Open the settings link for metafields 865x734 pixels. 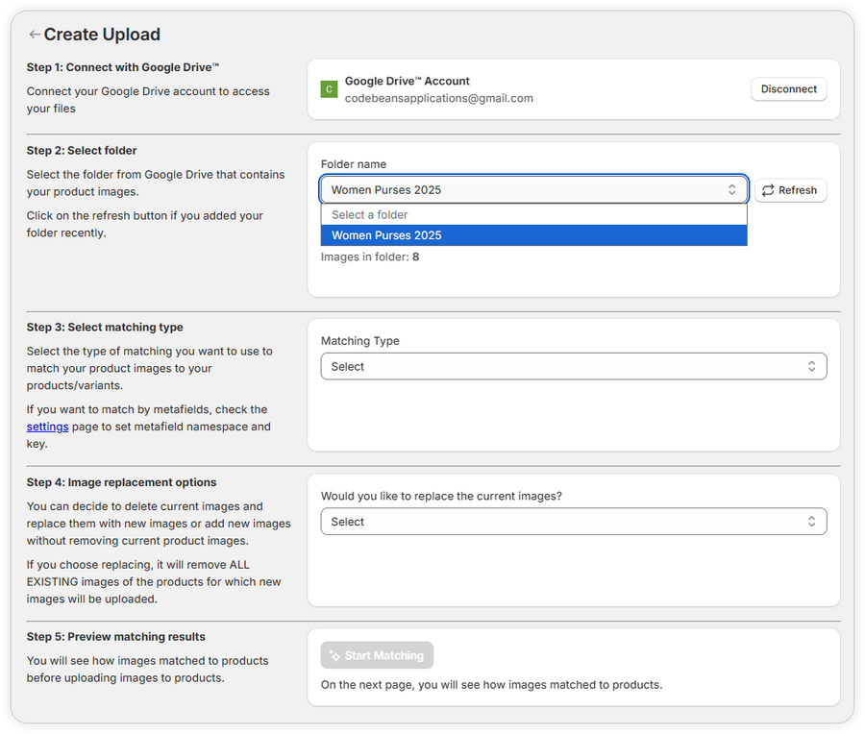(47, 427)
